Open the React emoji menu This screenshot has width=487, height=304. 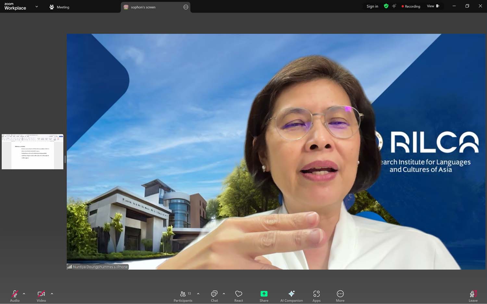pyautogui.click(x=239, y=296)
